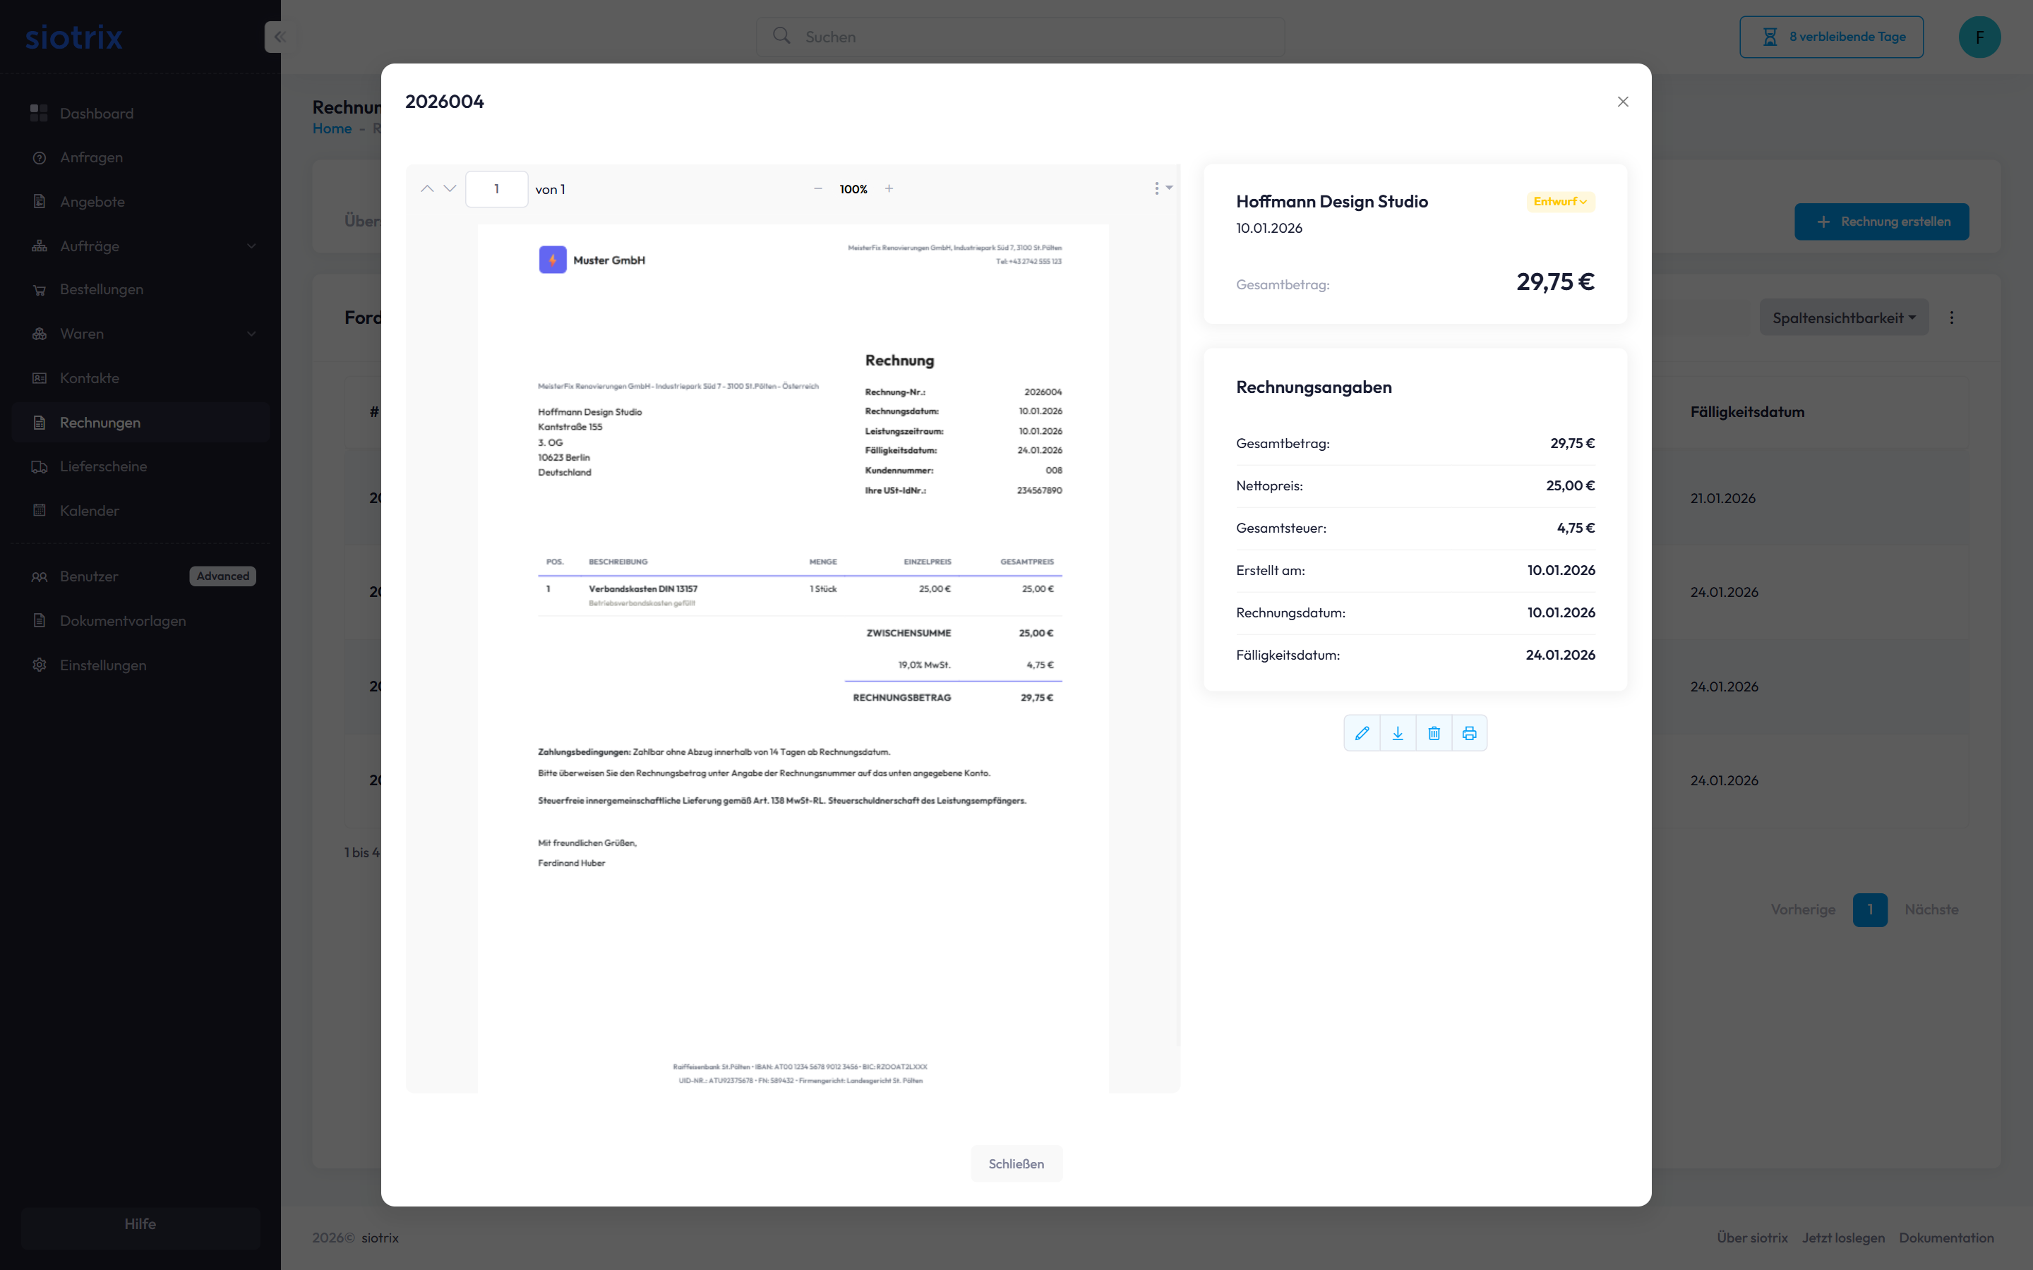This screenshot has width=2033, height=1270.
Task: Open the Entwurf status dropdown
Action: pyautogui.click(x=1560, y=202)
